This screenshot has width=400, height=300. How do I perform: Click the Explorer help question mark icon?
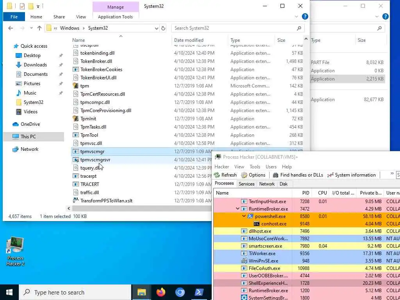point(305,16)
